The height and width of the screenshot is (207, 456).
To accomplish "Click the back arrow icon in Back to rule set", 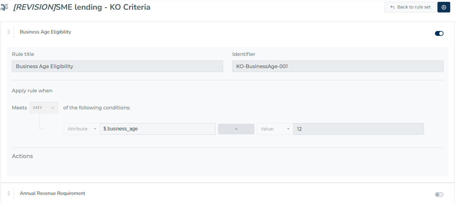I will [392, 7].
